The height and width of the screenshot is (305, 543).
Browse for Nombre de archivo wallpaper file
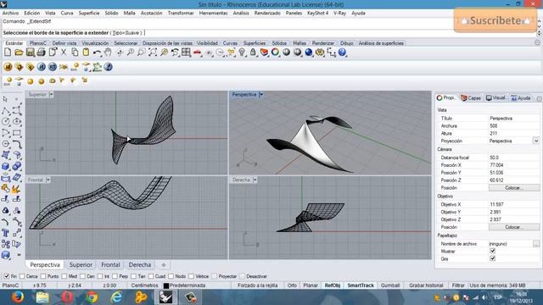point(536,244)
